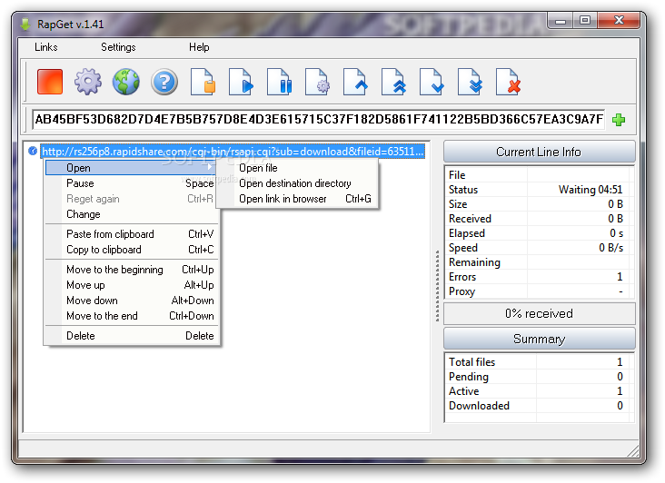Click the delete link red X icon

(x=508, y=82)
